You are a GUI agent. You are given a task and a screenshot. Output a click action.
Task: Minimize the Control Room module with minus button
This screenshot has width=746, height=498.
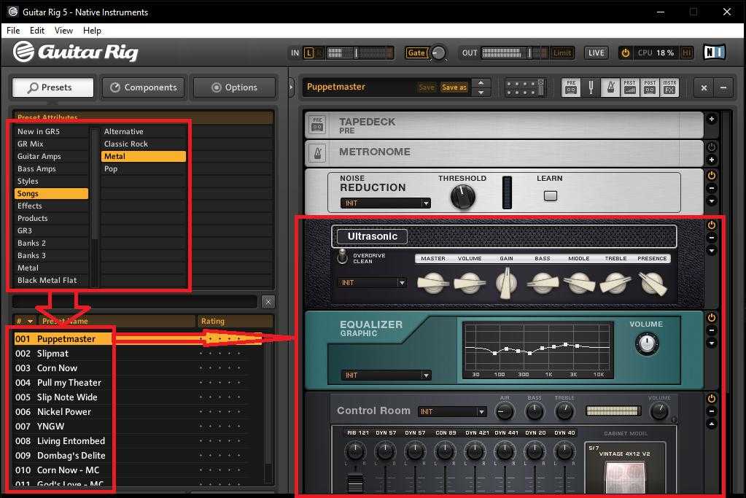[x=711, y=411]
